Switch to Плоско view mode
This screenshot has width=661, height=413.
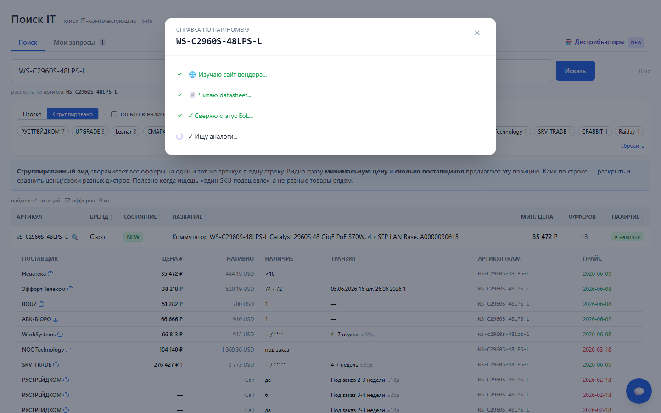[x=32, y=114]
